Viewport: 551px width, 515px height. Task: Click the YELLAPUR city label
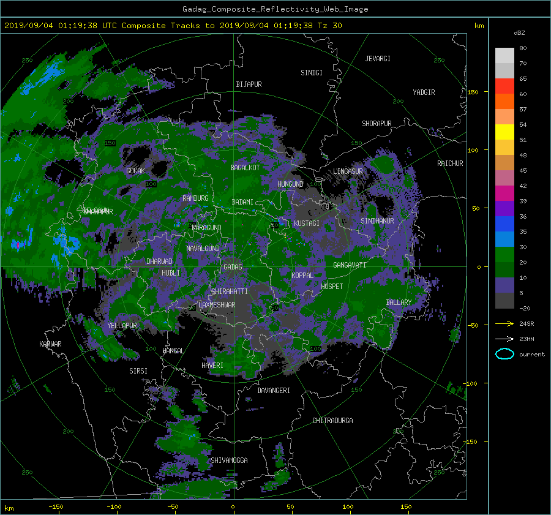(122, 326)
